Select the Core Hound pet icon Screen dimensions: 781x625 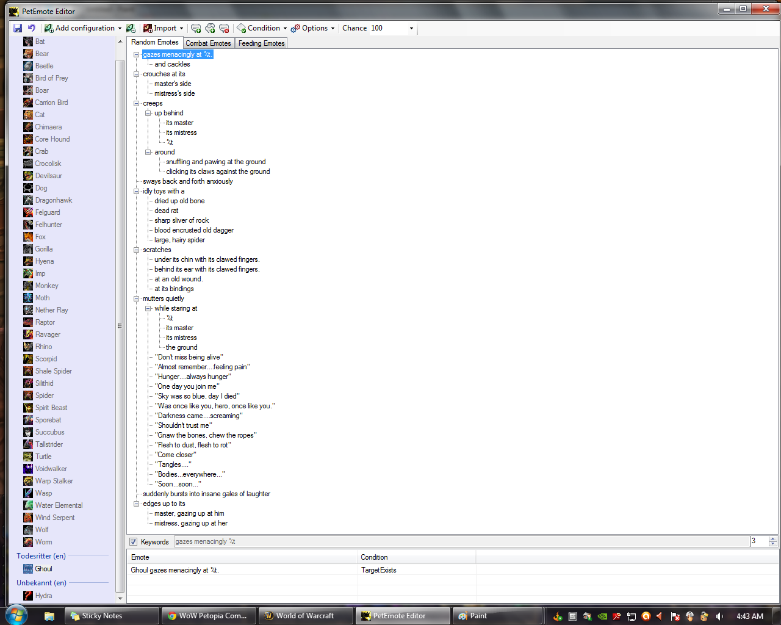click(28, 139)
